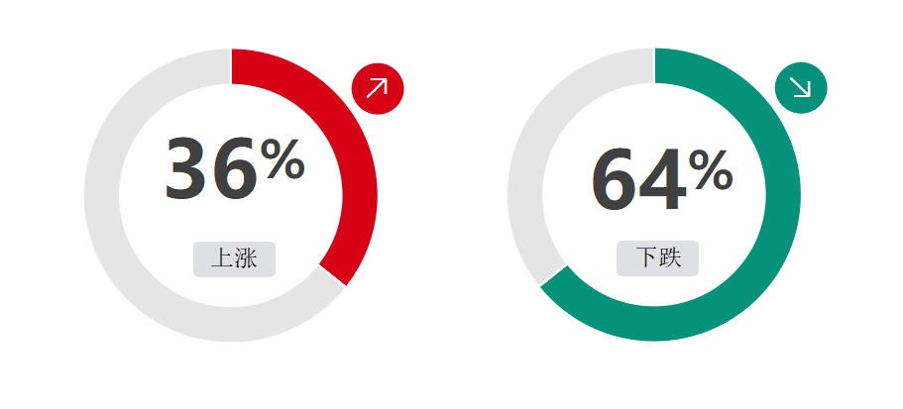903x409 pixels.
Task: Click the top starting edge of green arc
Action: 655,65
